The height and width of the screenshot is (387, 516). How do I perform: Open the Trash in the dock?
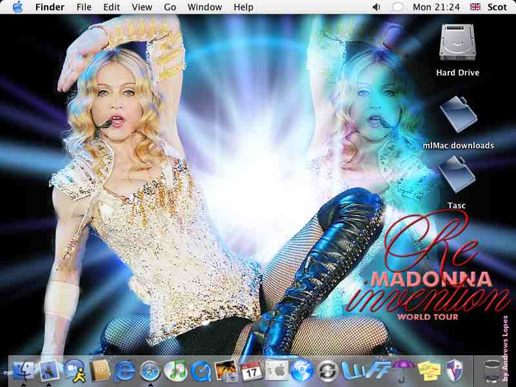(x=492, y=372)
